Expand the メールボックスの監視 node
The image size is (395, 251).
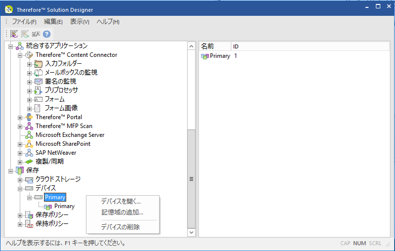pos(29,73)
